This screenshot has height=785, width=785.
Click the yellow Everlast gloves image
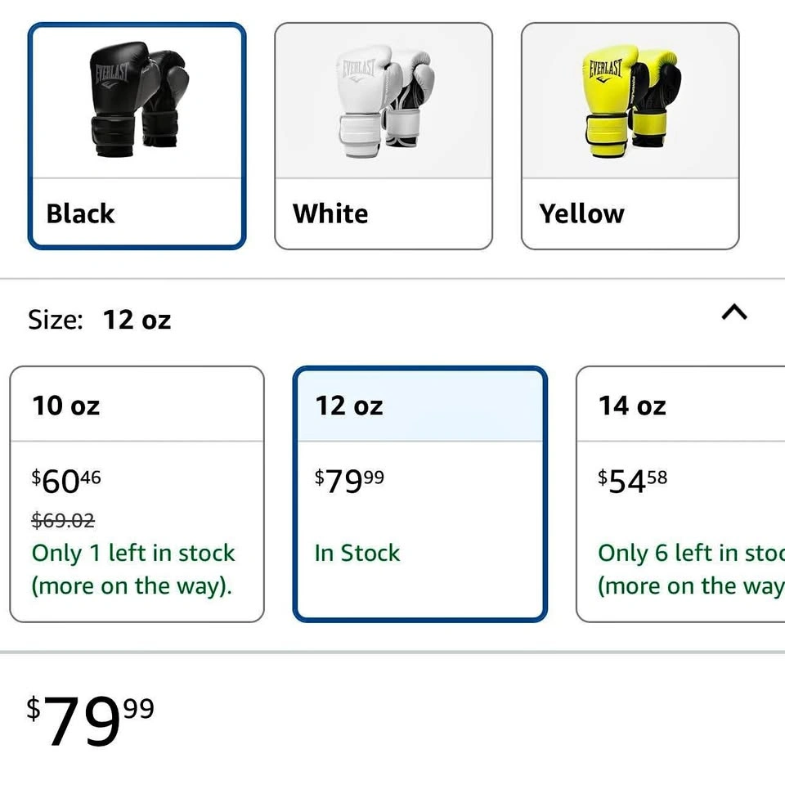pos(630,100)
